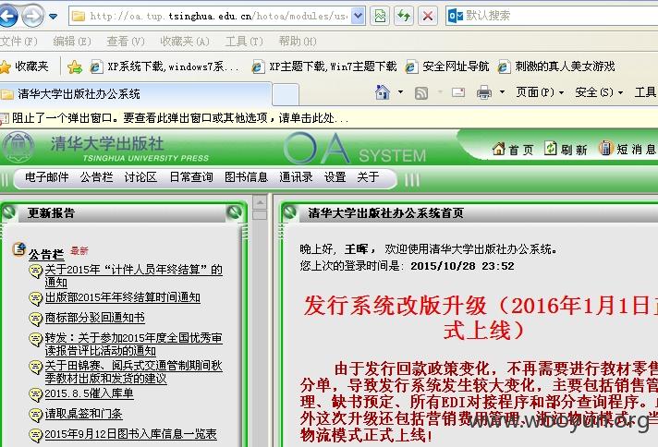This screenshot has height=447, width=658.
Task: Open the 日常查询 navigation item
Action: click(x=191, y=177)
